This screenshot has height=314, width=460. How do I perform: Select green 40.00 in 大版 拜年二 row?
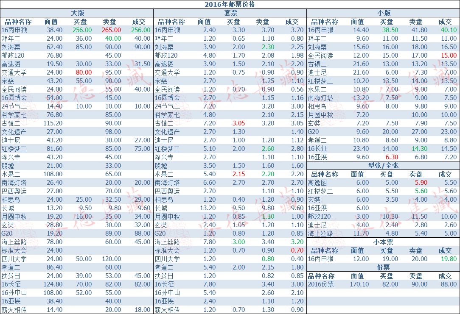point(113,39)
